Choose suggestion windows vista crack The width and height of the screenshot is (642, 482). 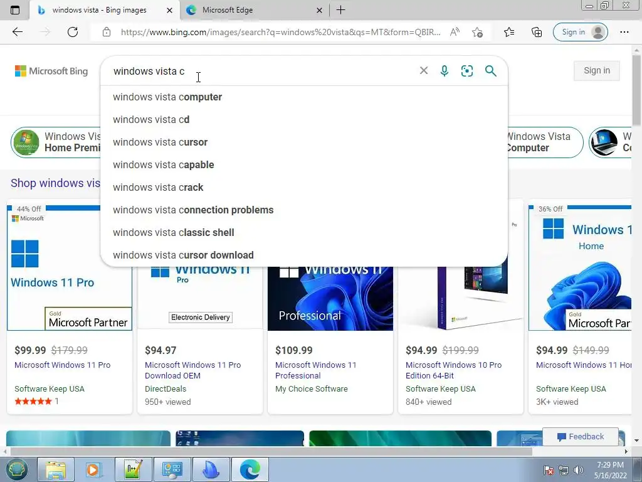tap(304, 187)
